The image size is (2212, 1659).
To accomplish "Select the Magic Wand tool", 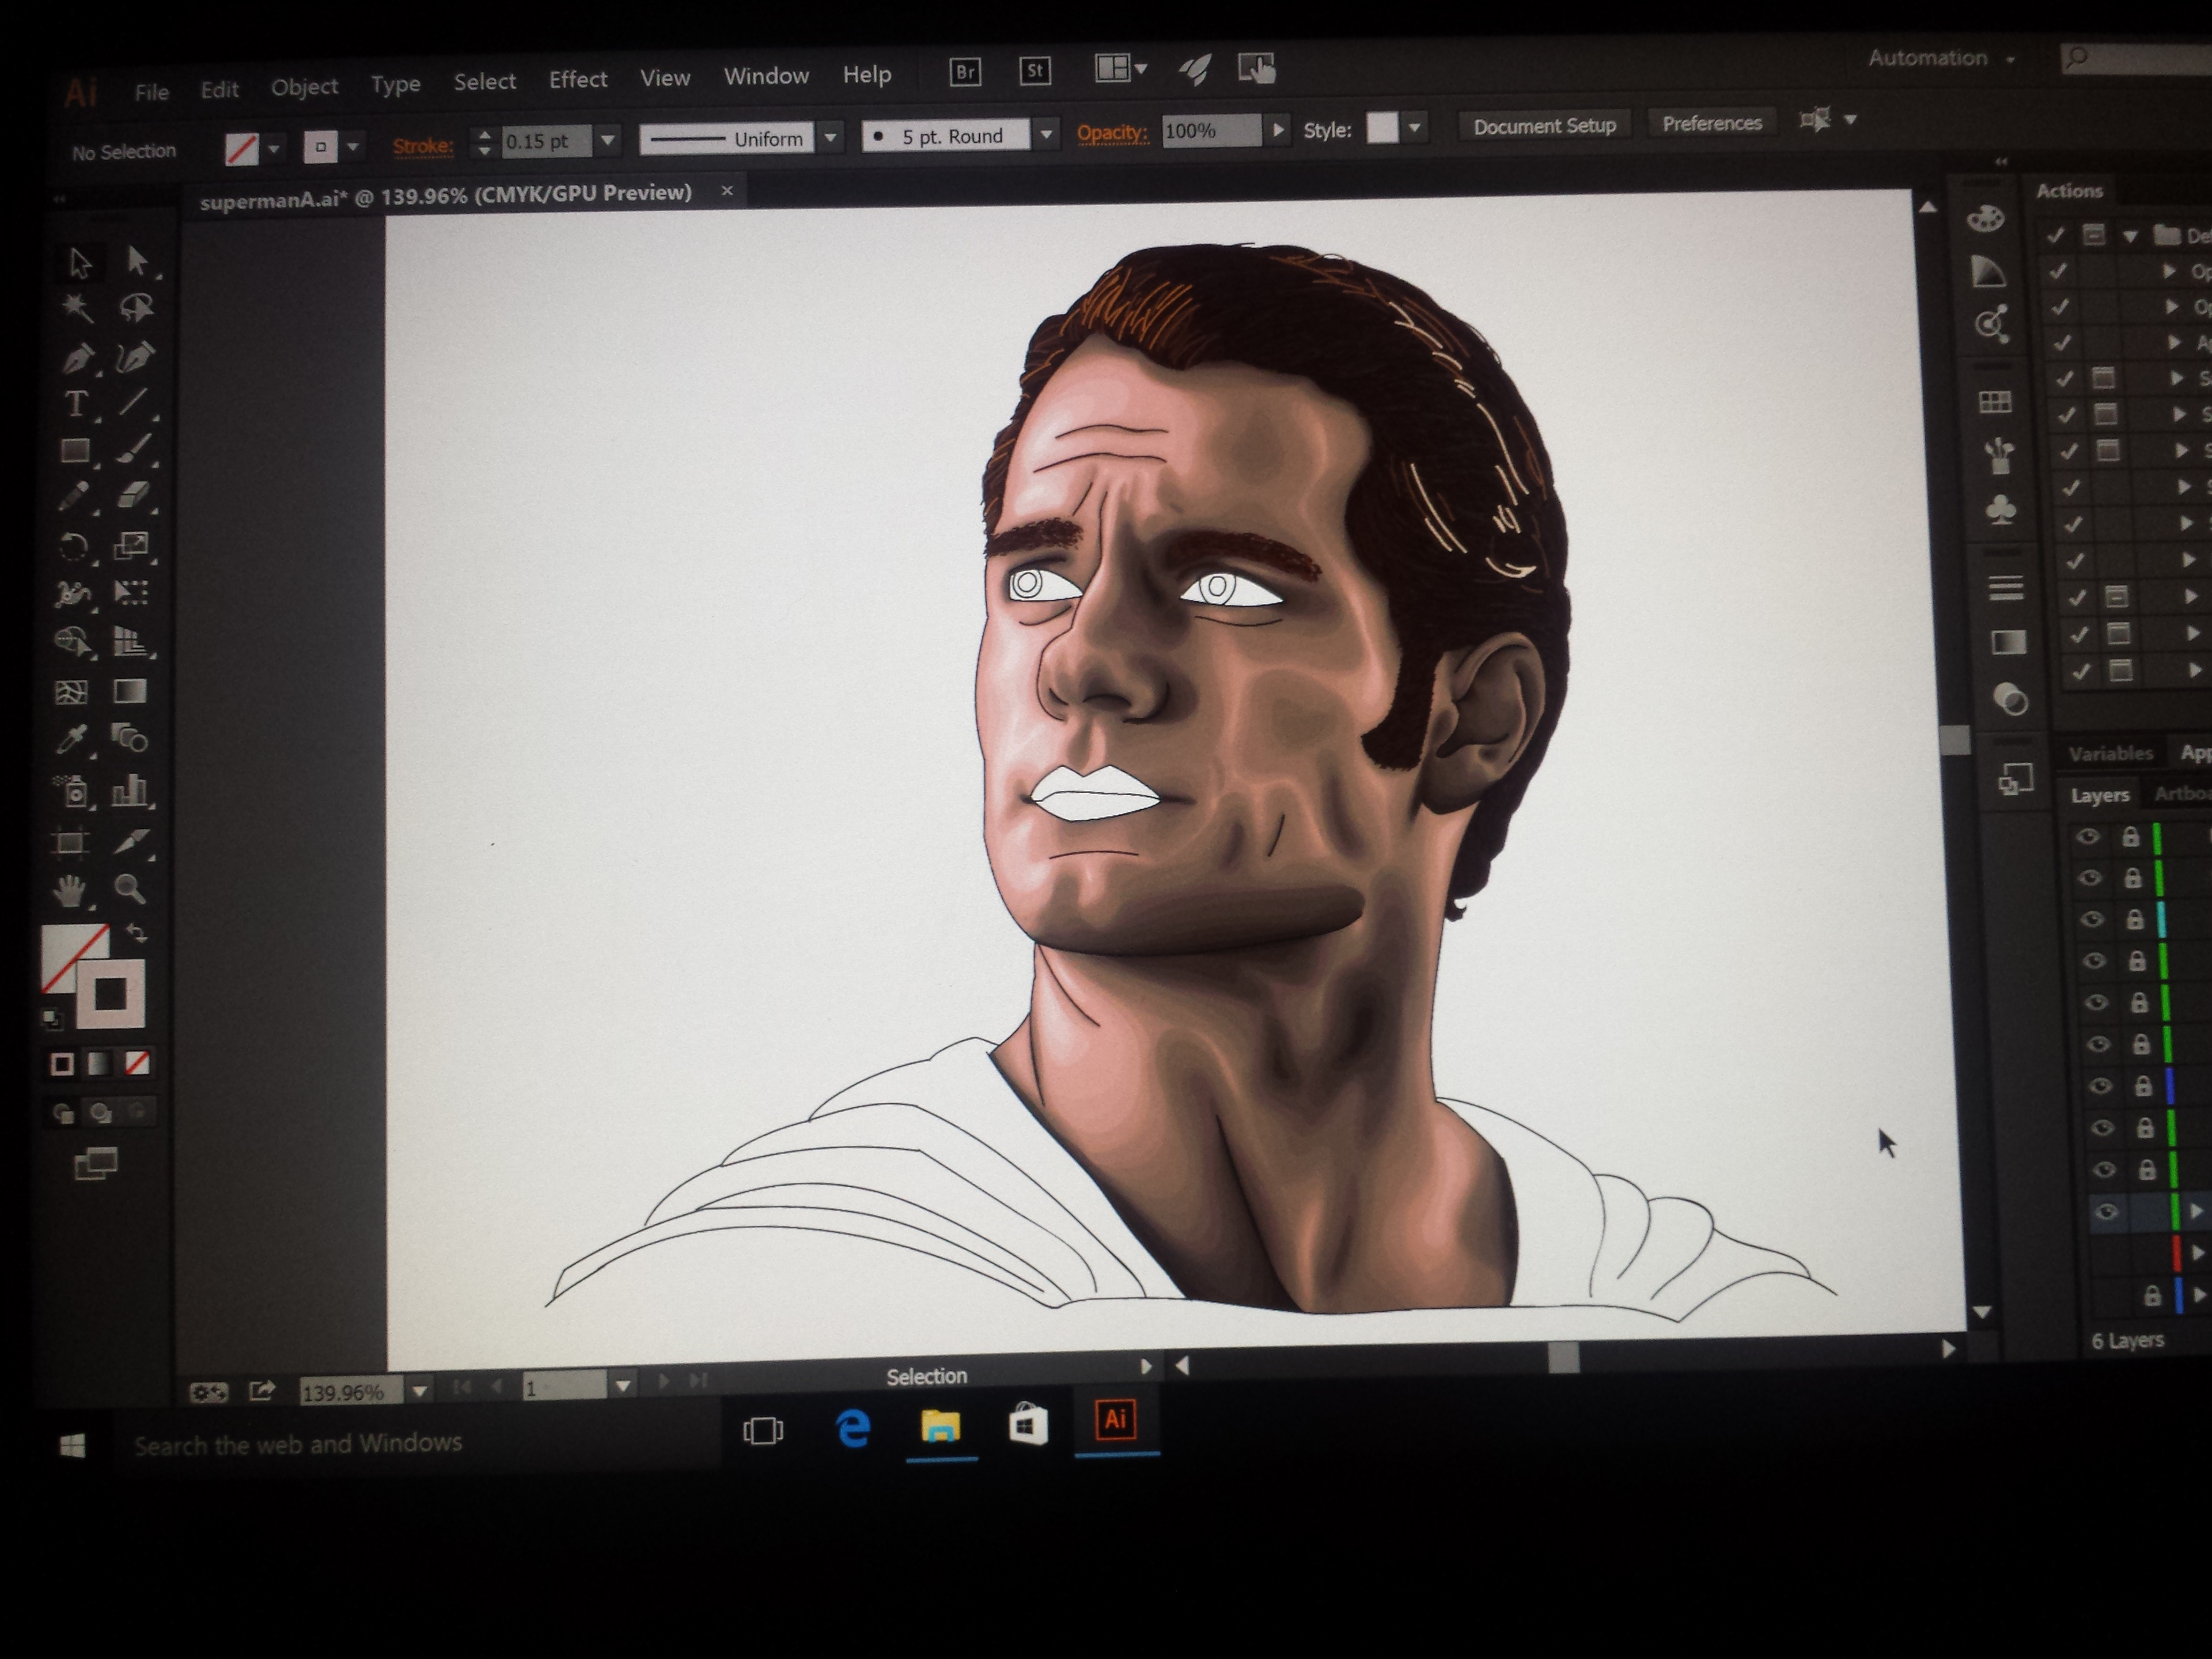I will 77,307.
